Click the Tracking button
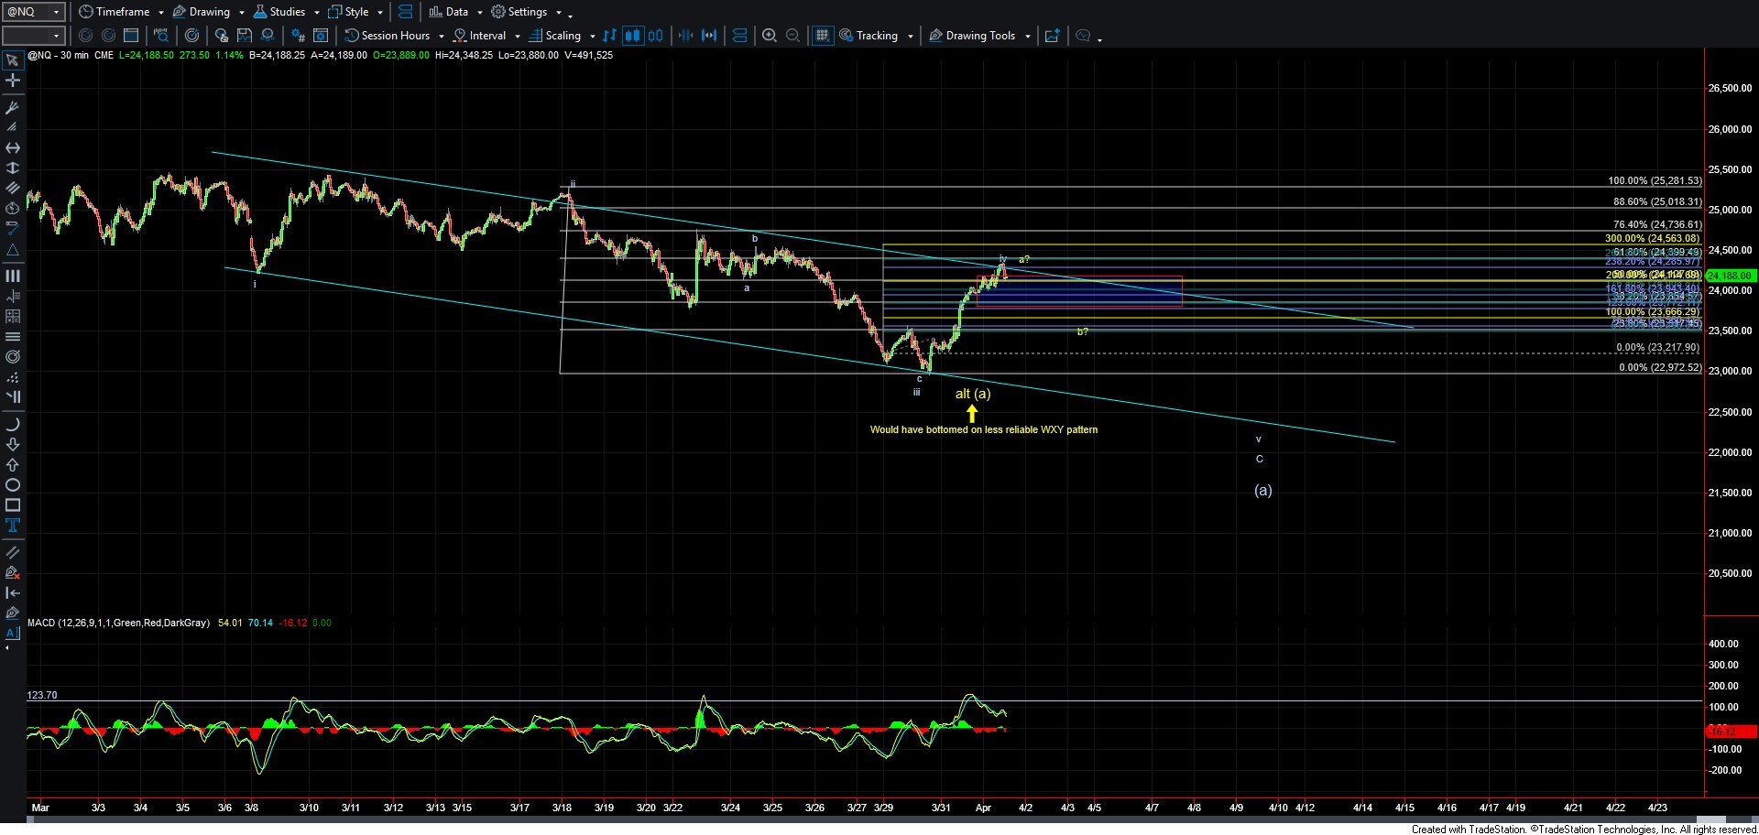Viewport: 1759px width, 835px height. (876, 36)
